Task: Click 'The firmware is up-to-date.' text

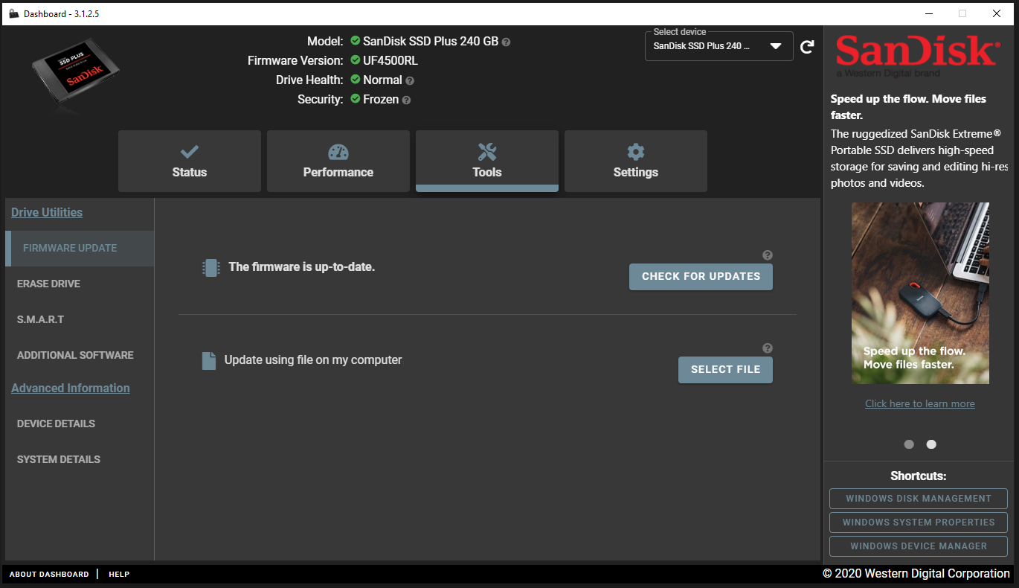Action: point(301,266)
